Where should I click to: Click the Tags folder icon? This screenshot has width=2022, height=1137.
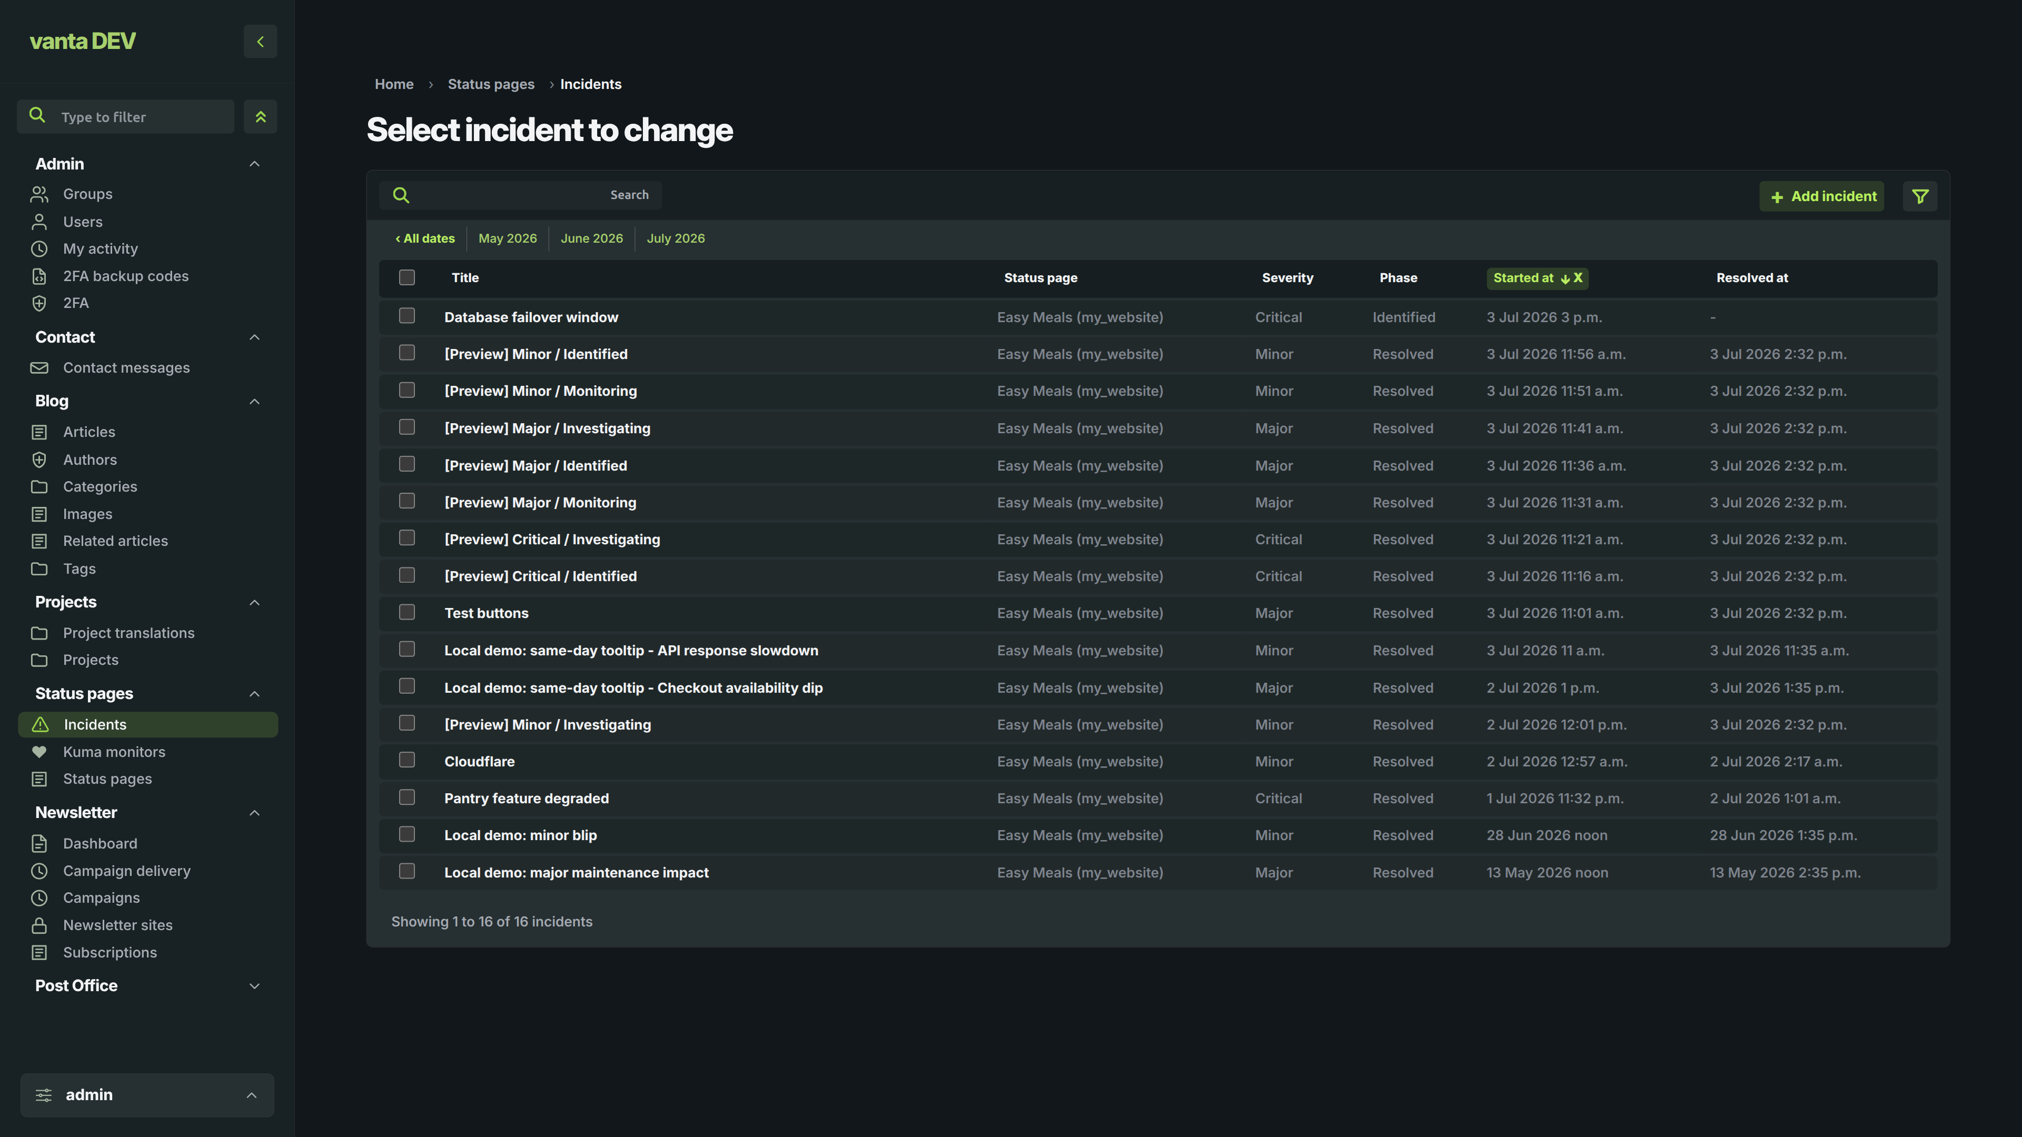(x=39, y=568)
